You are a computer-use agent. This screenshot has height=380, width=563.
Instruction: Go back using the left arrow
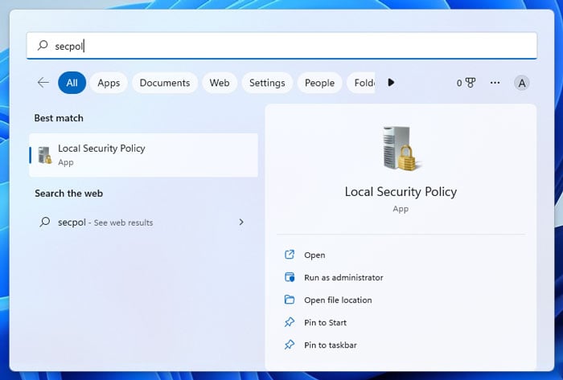(x=43, y=83)
